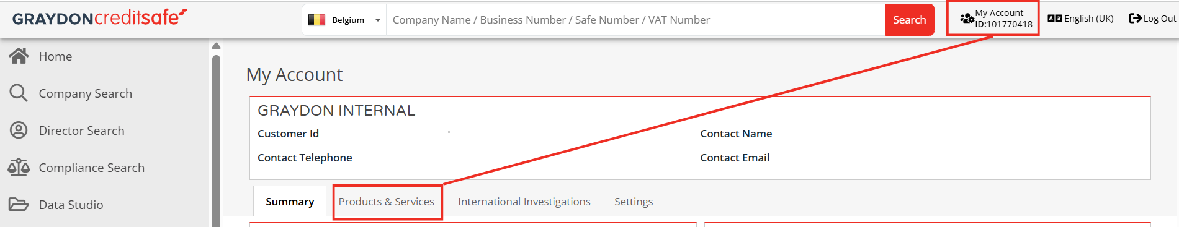This screenshot has width=1179, height=227.
Task: Select the Summary tab
Action: click(290, 202)
